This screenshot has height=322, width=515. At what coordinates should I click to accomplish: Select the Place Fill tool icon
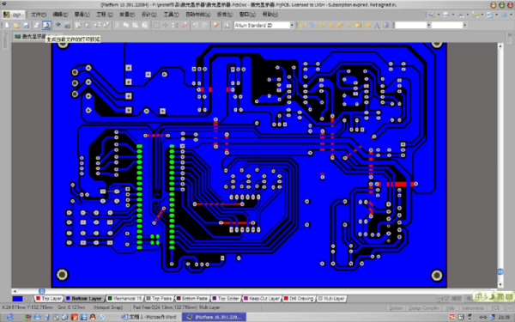[358, 25]
